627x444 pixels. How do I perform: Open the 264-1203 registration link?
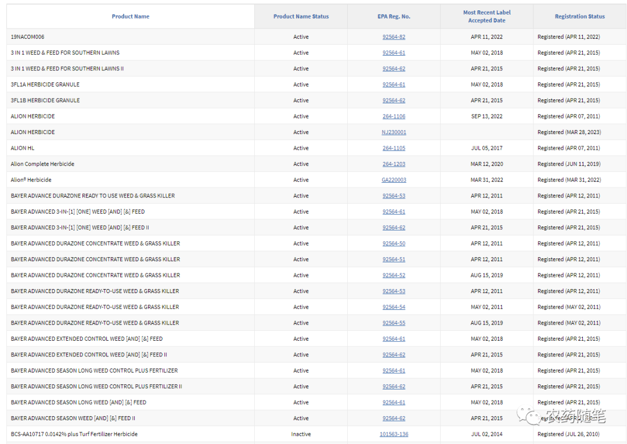394,164
